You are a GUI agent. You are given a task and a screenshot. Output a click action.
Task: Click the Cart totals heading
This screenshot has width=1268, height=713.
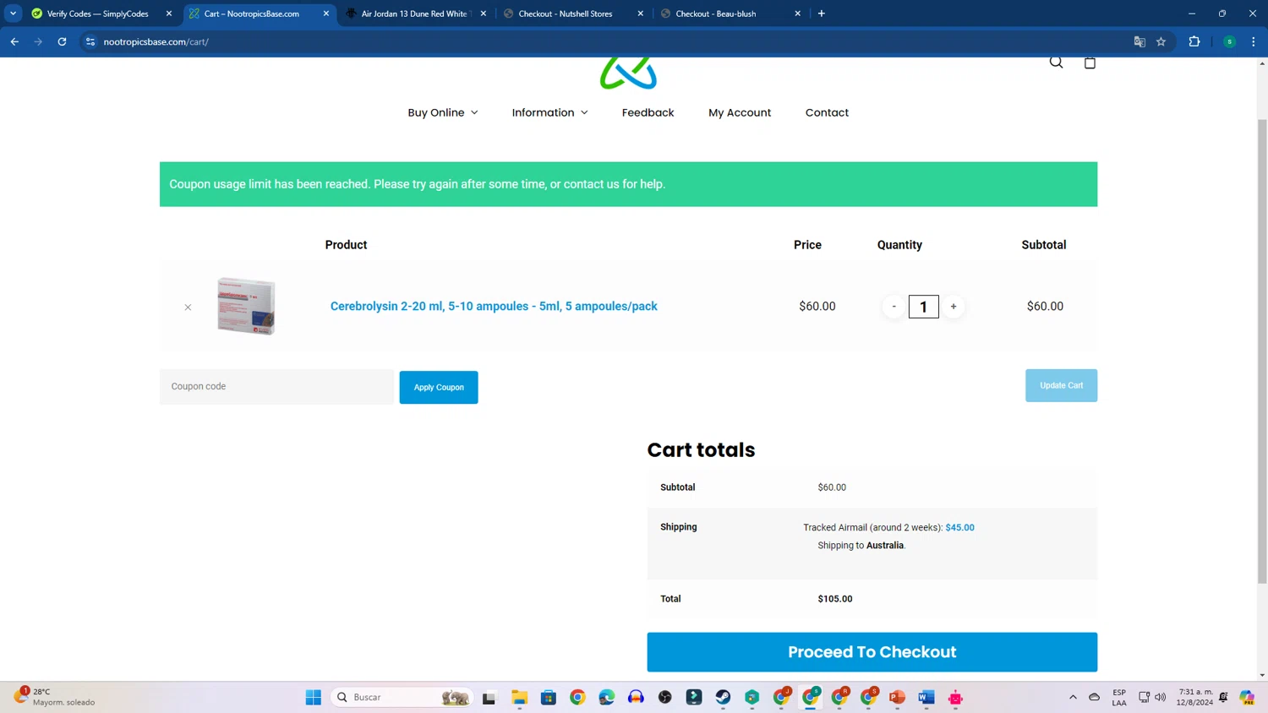[701, 450]
